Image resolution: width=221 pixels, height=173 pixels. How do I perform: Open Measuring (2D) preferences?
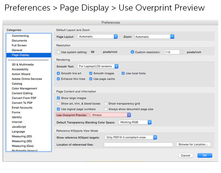click(x=22, y=136)
